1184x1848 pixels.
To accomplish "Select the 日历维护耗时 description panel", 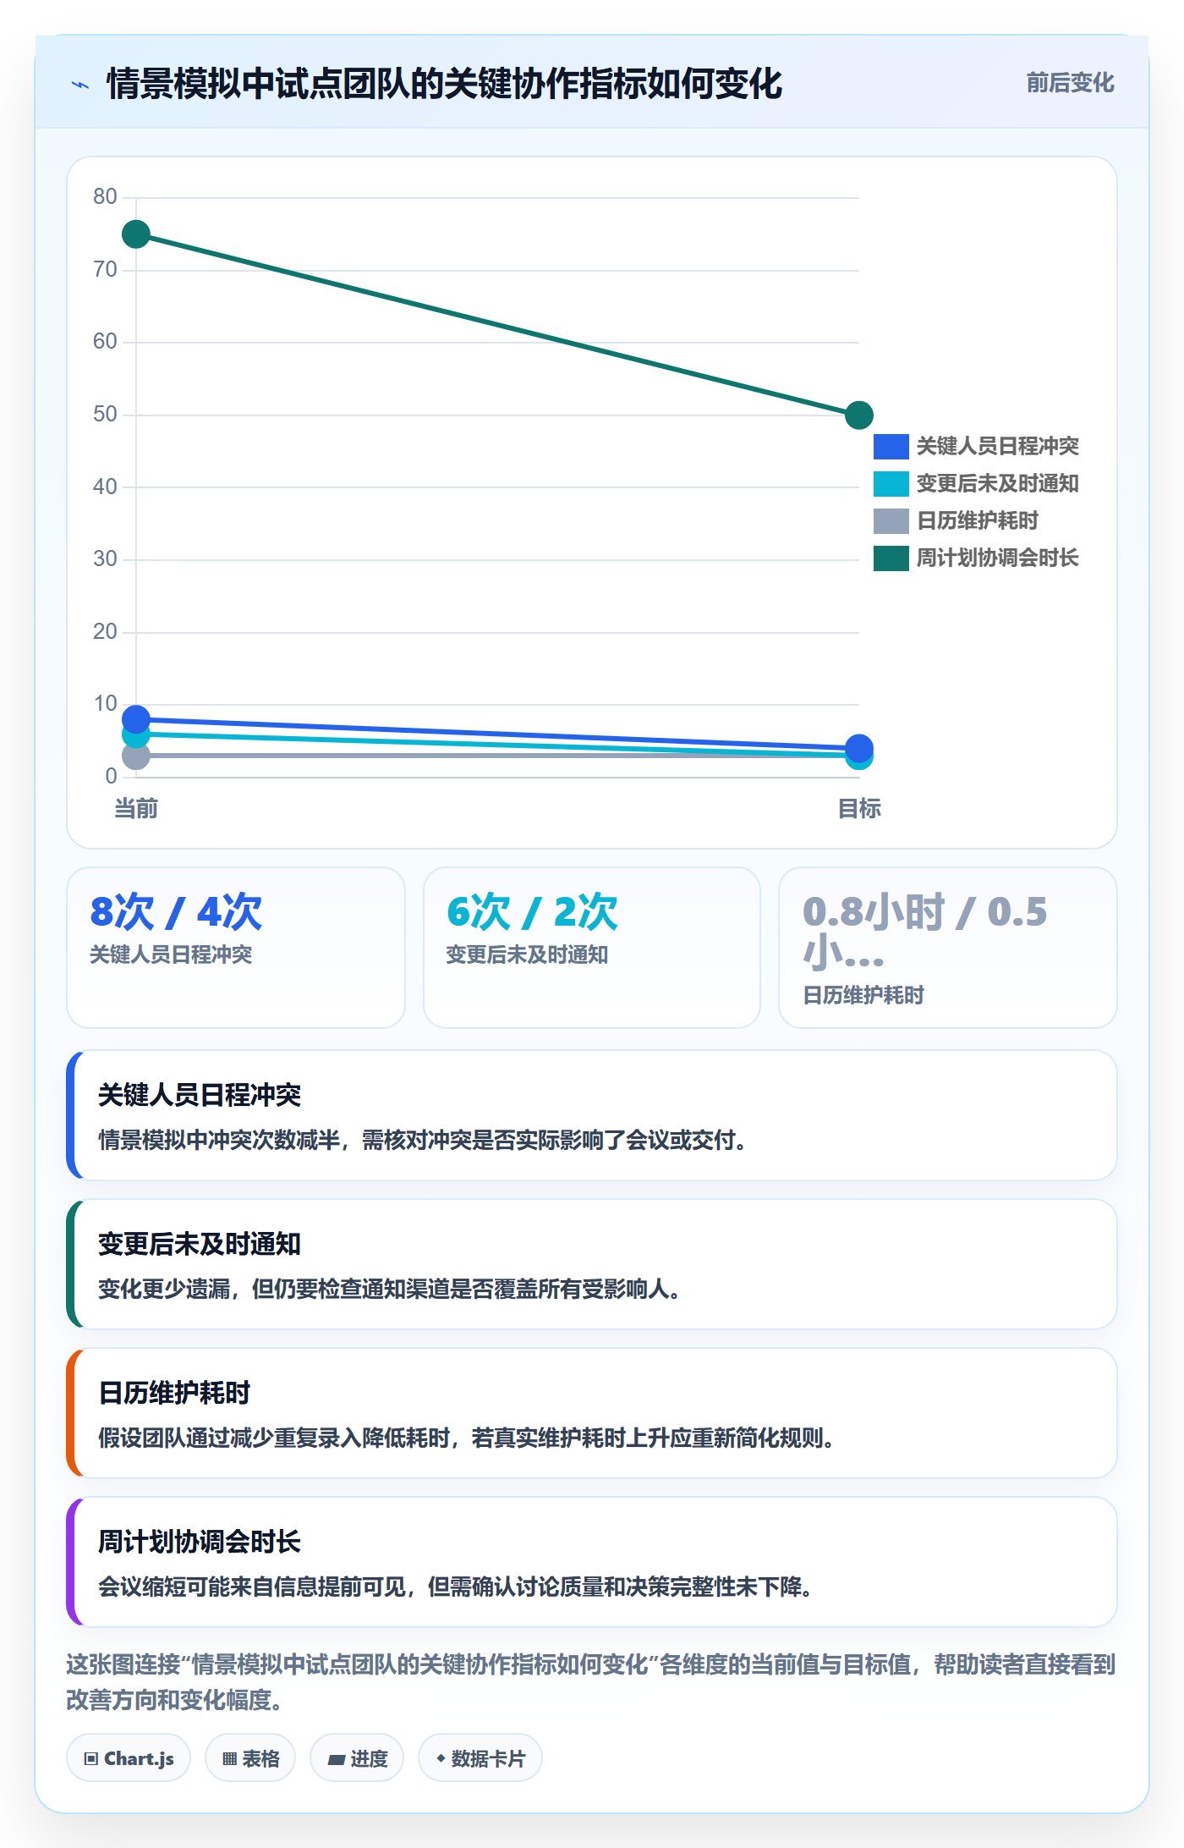I will coord(592,1413).
